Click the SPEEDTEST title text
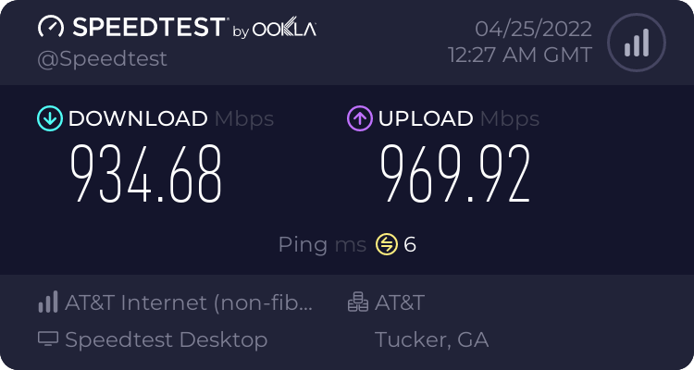This screenshot has width=694, height=370. (148, 28)
